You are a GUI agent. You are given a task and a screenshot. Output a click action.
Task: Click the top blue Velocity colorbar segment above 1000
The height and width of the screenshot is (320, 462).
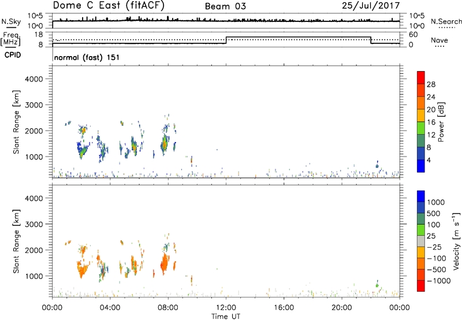(x=421, y=196)
